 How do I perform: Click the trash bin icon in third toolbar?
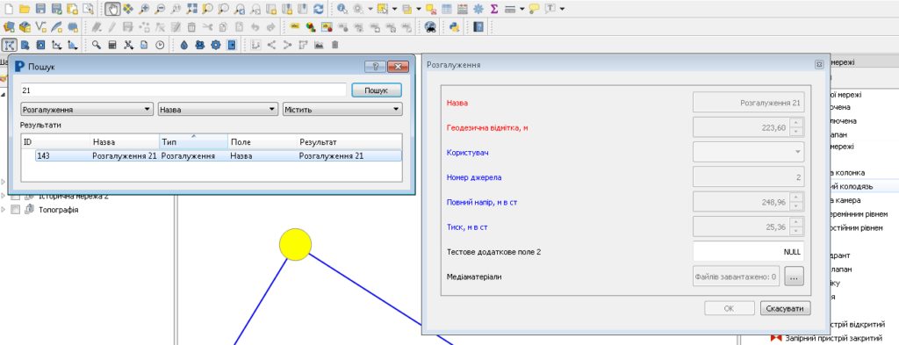pos(334,45)
